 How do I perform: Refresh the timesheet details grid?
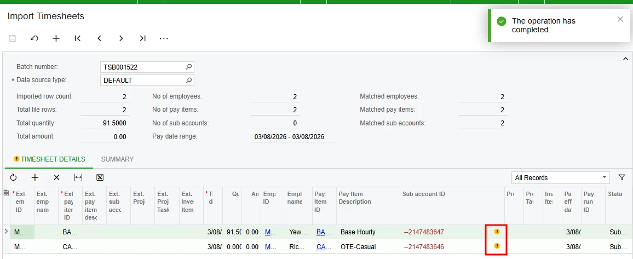point(13,177)
